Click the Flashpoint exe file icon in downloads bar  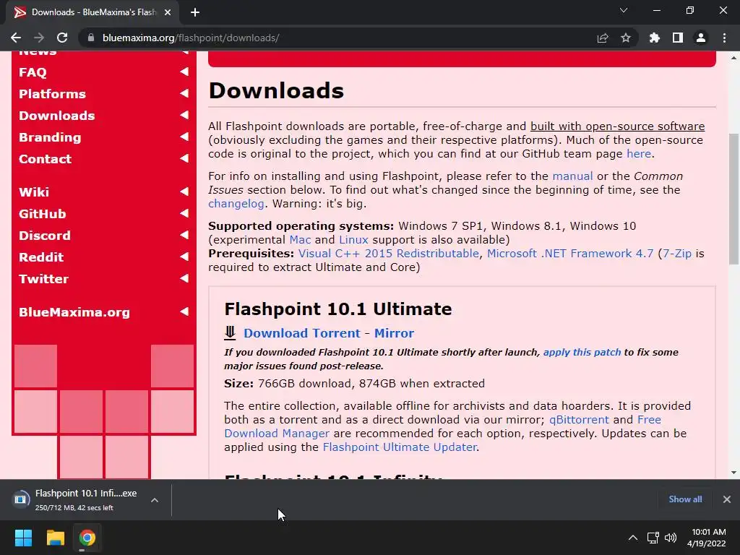coord(20,499)
